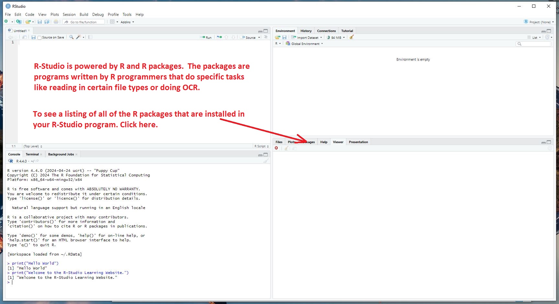Open the Import Dataset dropdown
This screenshot has height=304, width=559.
point(307,37)
